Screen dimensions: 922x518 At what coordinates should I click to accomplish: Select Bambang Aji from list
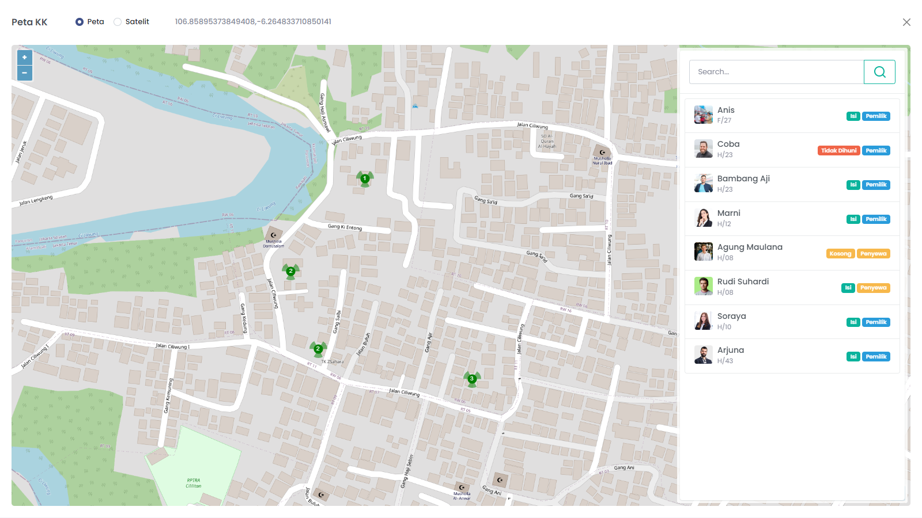[x=743, y=184]
